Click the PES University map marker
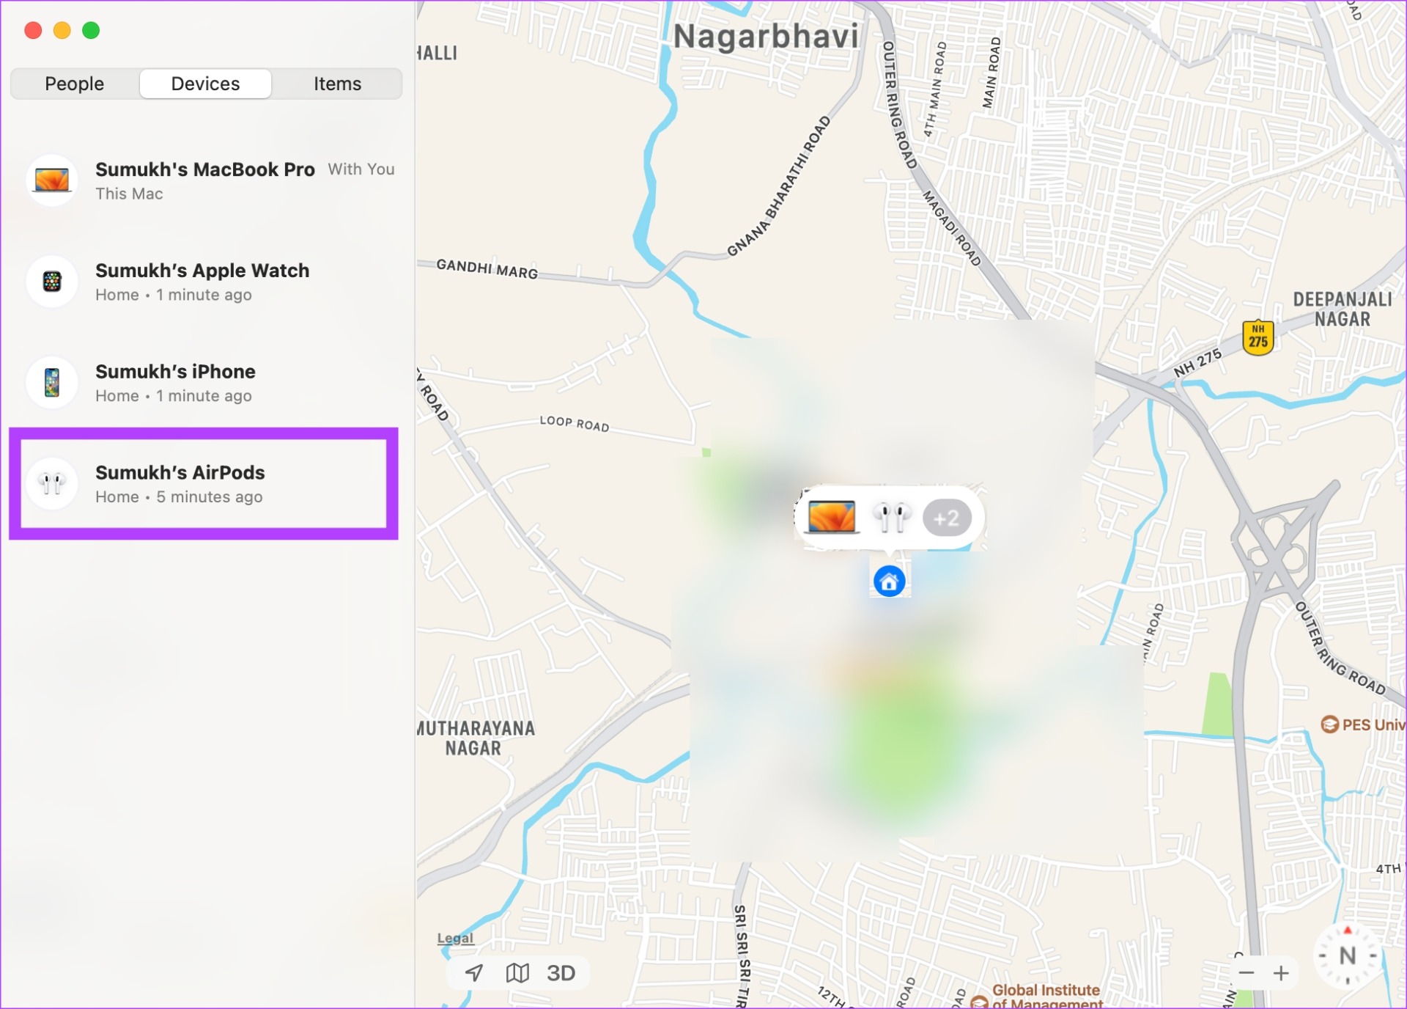Viewport: 1407px width, 1009px height. click(1330, 724)
